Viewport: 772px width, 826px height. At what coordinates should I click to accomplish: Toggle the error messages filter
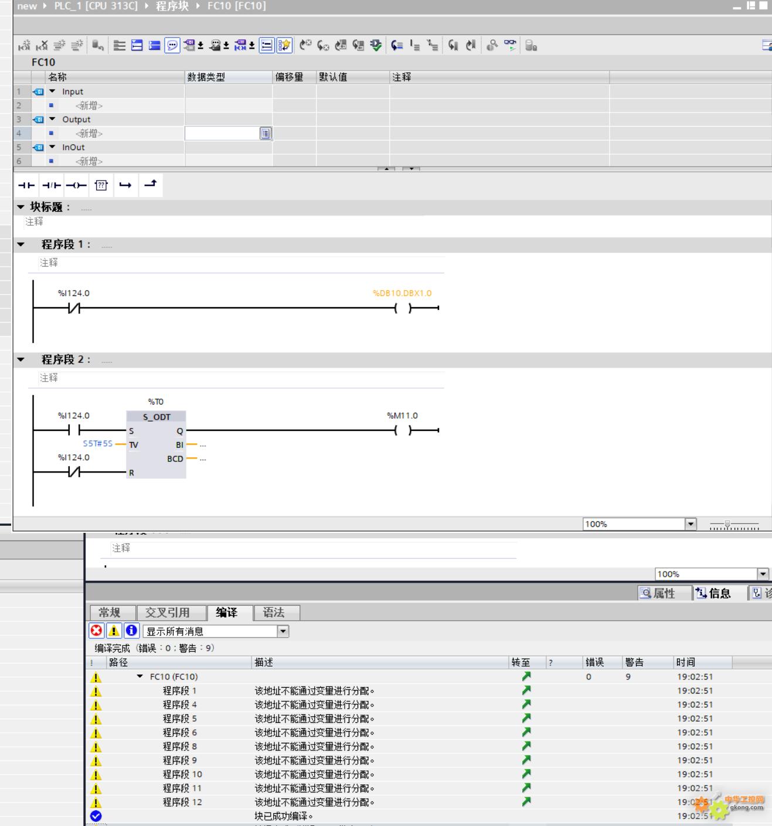tap(97, 631)
